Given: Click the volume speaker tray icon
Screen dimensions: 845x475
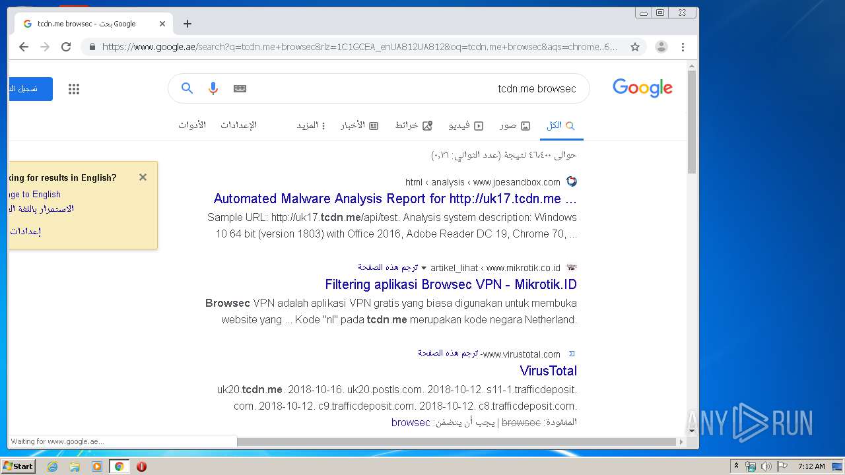Looking at the screenshot, I should coord(766,466).
